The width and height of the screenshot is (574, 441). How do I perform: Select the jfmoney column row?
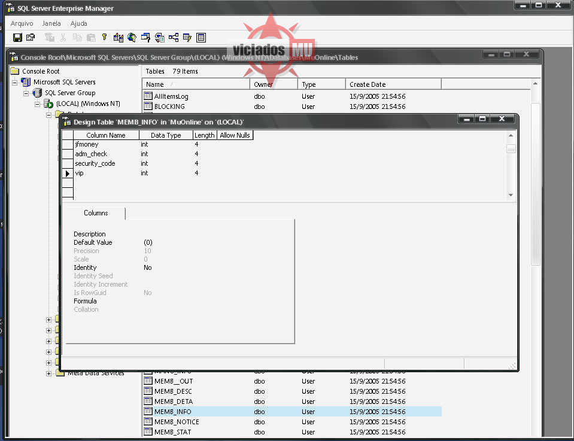click(x=157, y=144)
